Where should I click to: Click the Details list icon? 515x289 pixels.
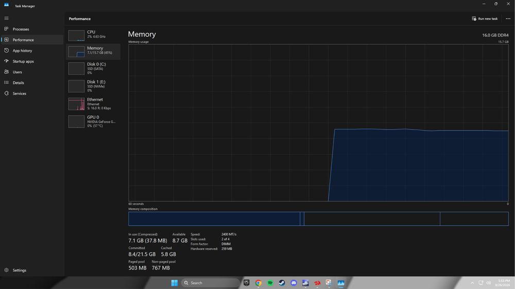click(x=6, y=82)
